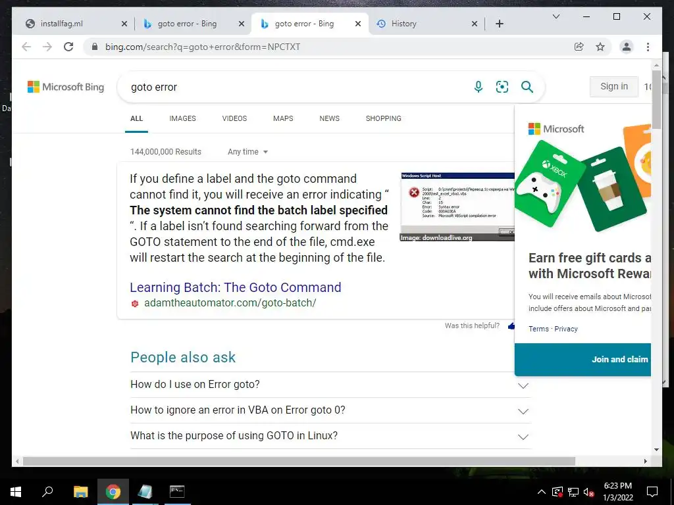Expand purpose of GOTO in Linux

click(x=330, y=436)
